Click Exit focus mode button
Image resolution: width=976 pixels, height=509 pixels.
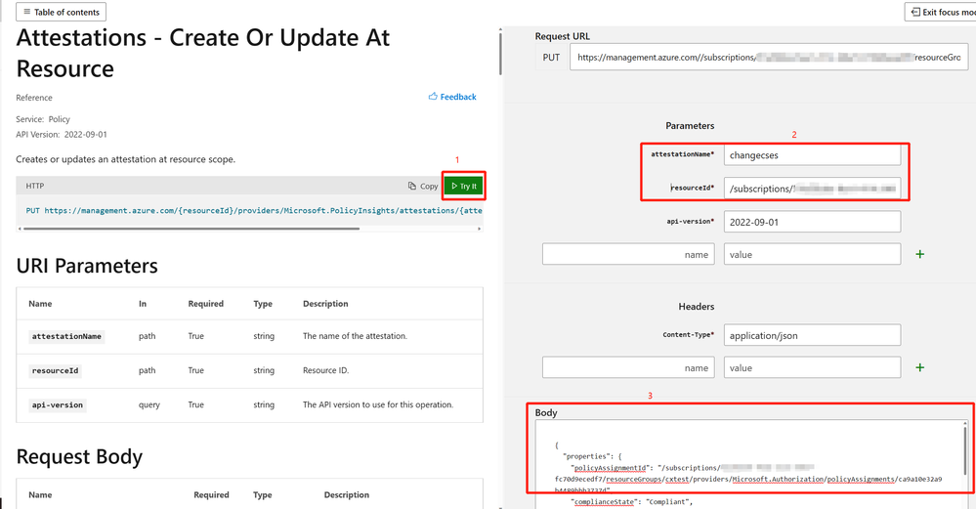[941, 12]
